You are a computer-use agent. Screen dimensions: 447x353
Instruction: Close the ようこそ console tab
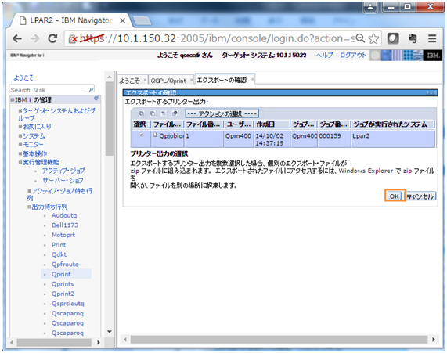[x=145, y=80]
